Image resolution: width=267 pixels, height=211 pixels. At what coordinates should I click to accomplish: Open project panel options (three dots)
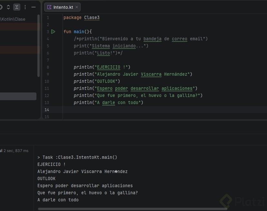25,7
